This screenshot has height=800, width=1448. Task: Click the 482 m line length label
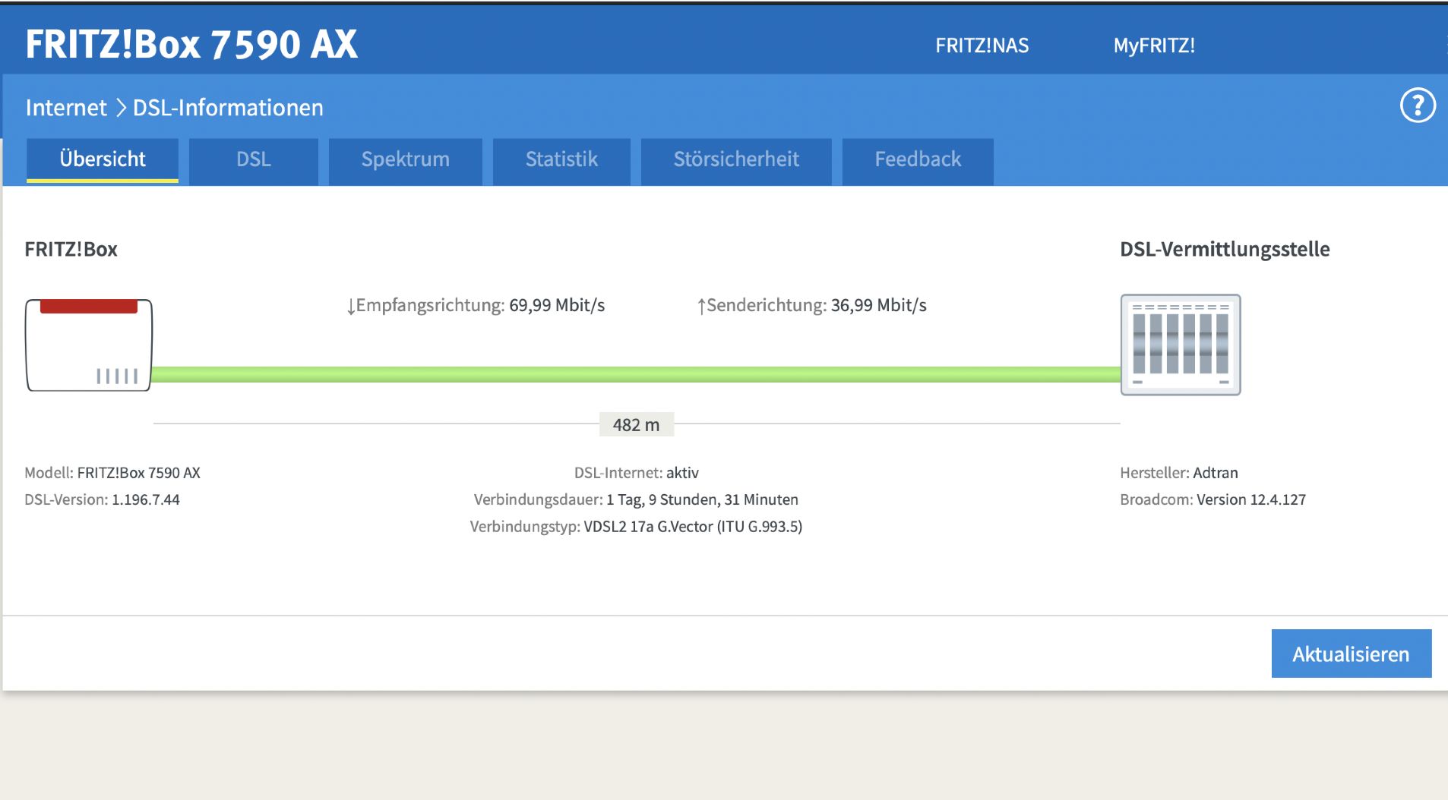(637, 424)
